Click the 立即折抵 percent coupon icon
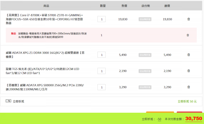 point(8,101)
